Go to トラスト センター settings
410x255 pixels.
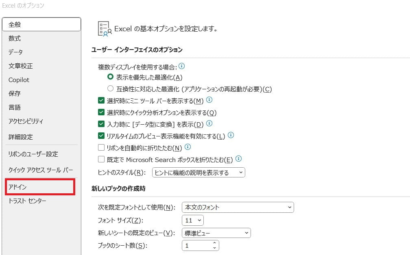(27, 201)
